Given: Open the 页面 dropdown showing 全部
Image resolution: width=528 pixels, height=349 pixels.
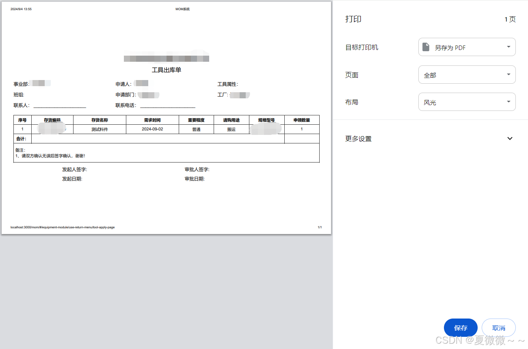Looking at the screenshot, I should [x=467, y=75].
